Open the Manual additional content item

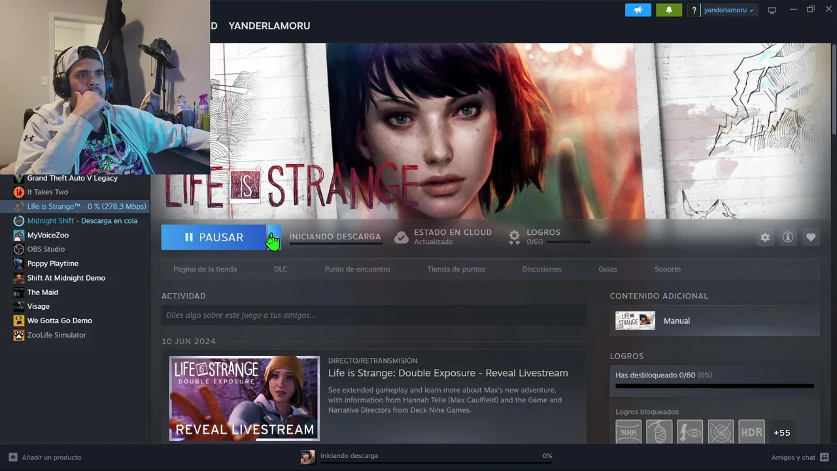pos(715,321)
